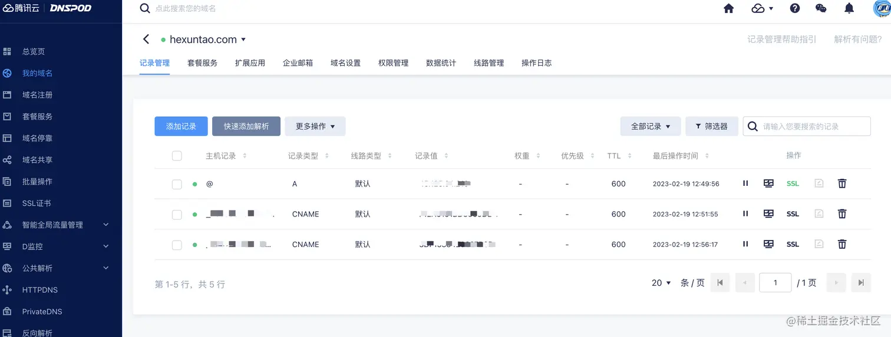Viewport: 891px width, 337px height.
Task: Click remark icon for 12:51:55 record
Action: (x=819, y=213)
